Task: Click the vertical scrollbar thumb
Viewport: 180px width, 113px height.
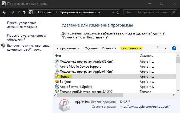Action: [178, 60]
